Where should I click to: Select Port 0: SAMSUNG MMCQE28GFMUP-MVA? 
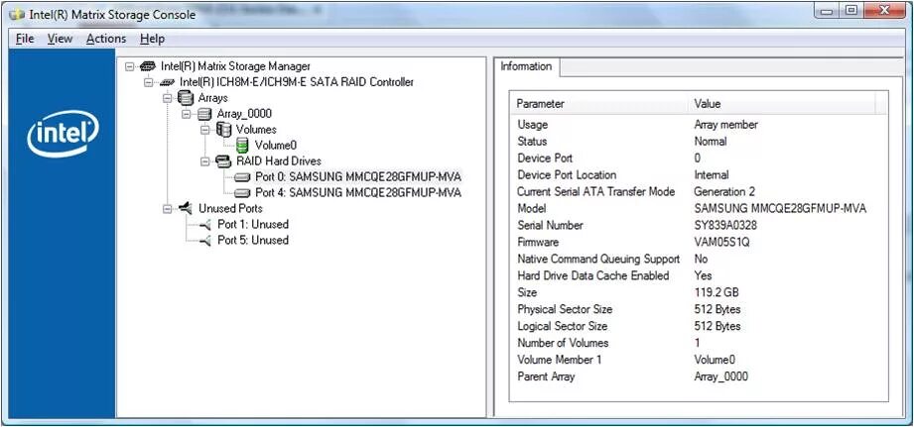[358, 177]
